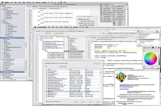This screenshot has height=107, width=161.
Task: Expand the Duplicate Removal scripts group
Action: tap(138, 36)
